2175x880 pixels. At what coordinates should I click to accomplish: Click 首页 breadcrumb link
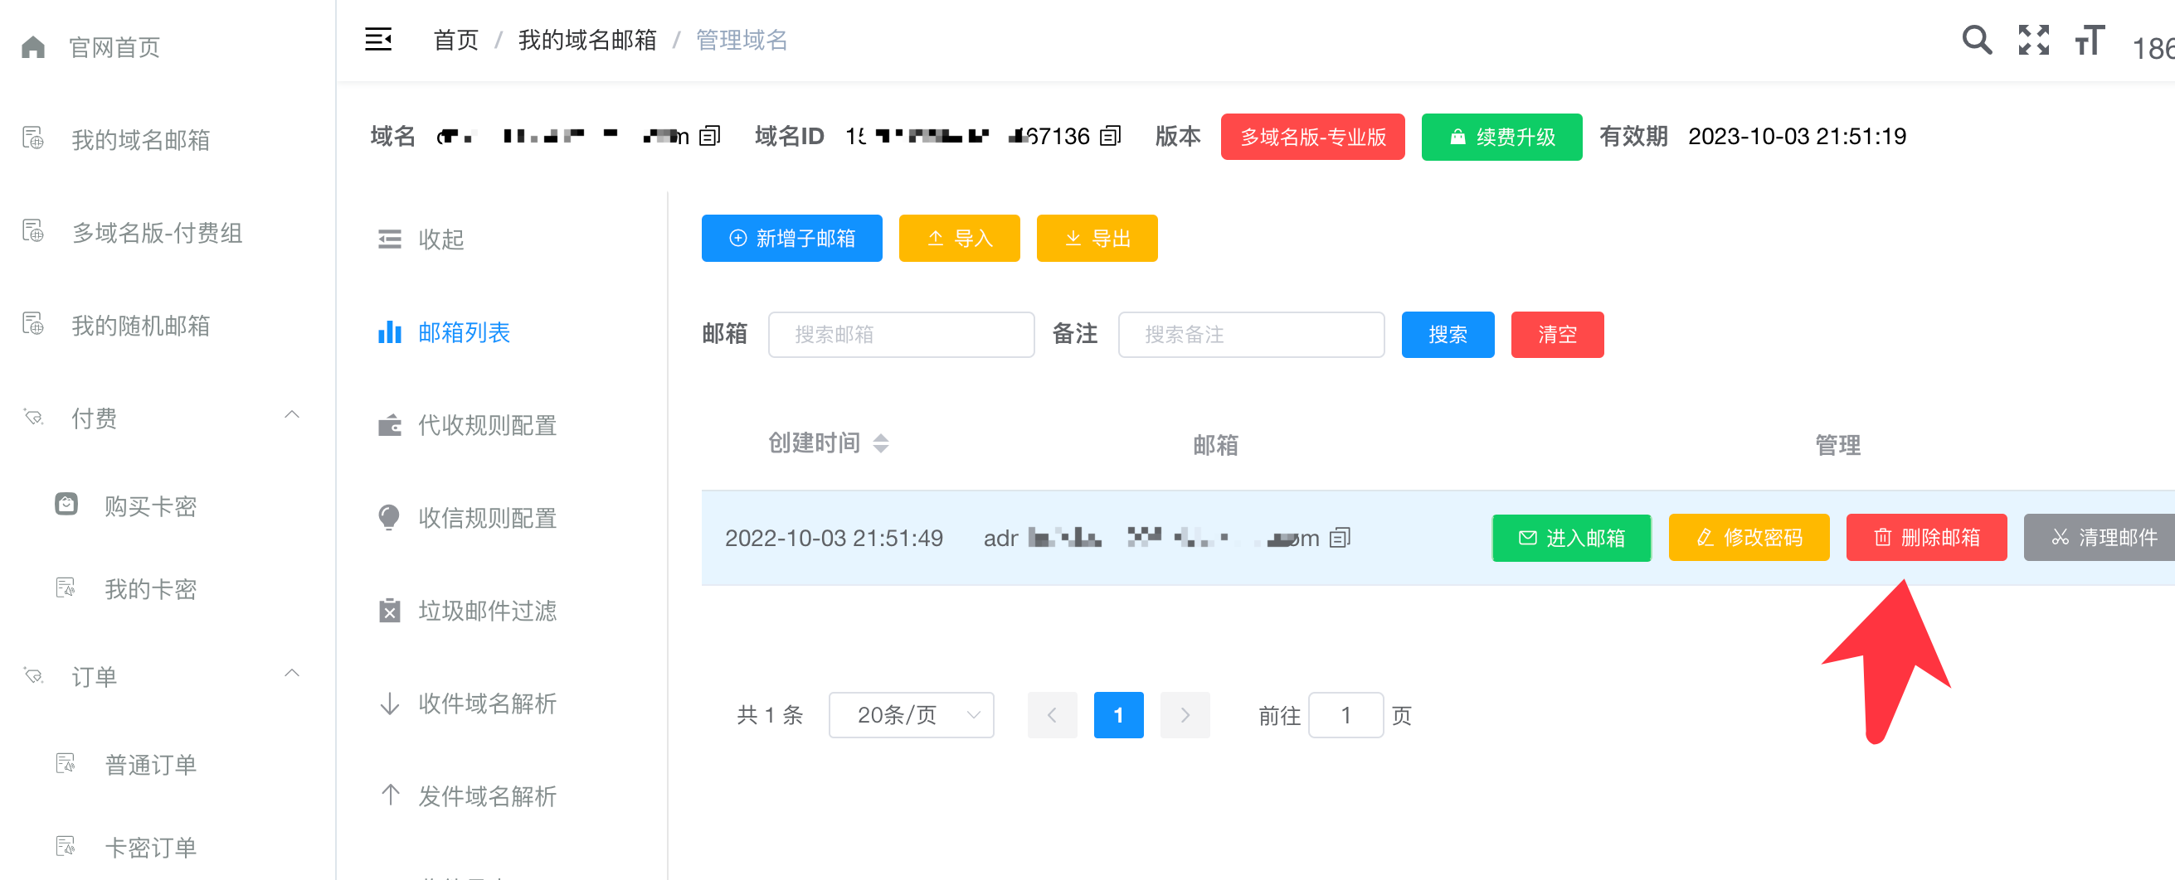pos(456,40)
